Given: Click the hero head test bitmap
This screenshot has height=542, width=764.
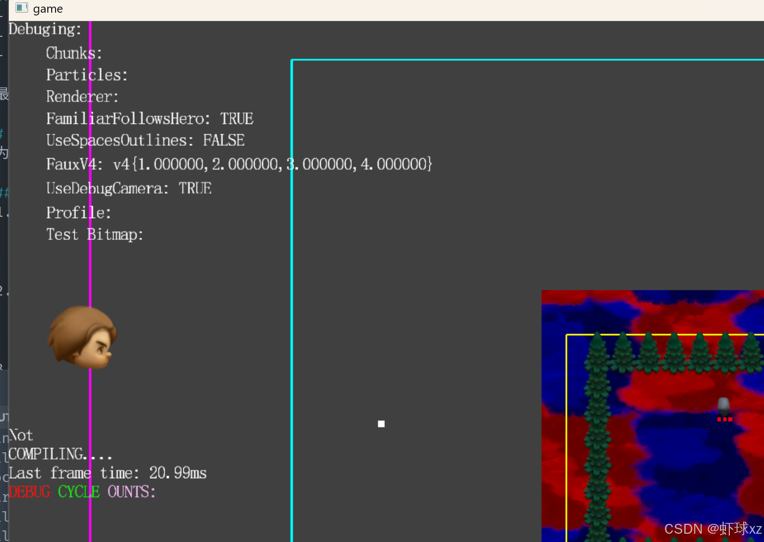Looking at the screenshot, I should coord(82,337).
